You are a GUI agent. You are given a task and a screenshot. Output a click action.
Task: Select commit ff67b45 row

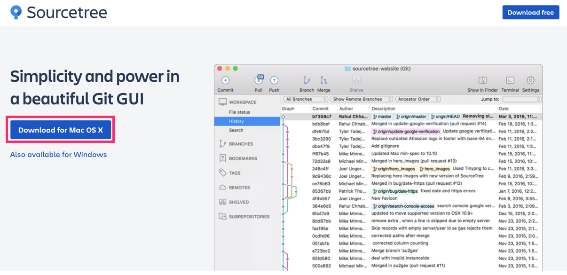(x=411, y=154)
